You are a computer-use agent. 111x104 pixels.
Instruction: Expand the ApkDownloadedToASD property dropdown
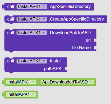click(x=67, y=82)
